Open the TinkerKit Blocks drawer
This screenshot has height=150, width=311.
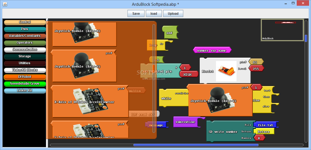tap(25, 70)
